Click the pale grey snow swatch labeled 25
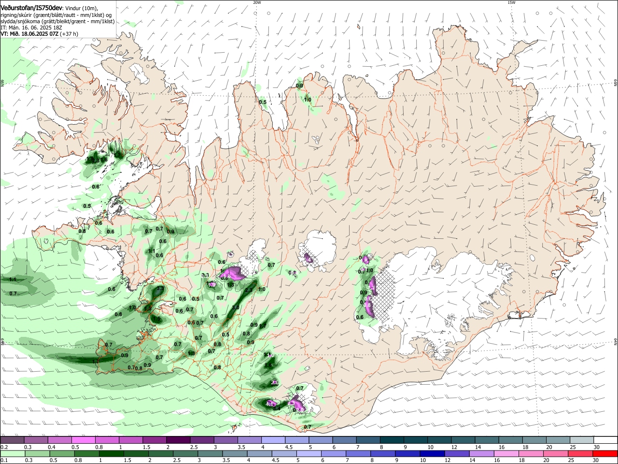The image size is (618, 464). pyautogui.click(x=582, y=440)
